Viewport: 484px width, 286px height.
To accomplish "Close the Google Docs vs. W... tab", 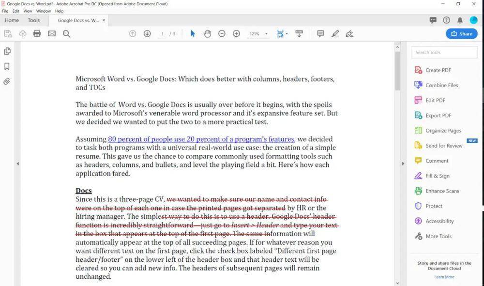I will tap(104, 20).
